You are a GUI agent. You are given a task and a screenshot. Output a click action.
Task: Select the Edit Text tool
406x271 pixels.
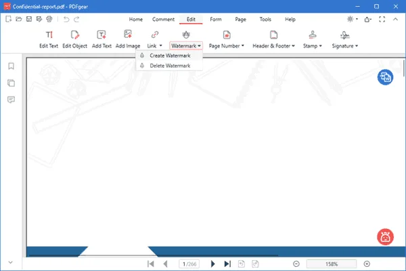click(49, 39)
